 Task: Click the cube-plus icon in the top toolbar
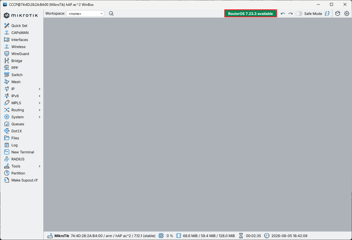[338, 13]
